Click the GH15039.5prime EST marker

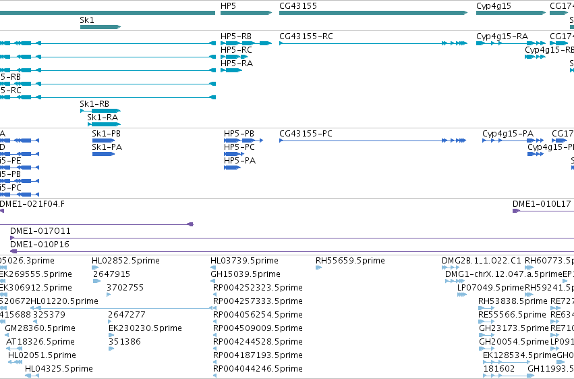pyautogui.click(x=213, y=281)
